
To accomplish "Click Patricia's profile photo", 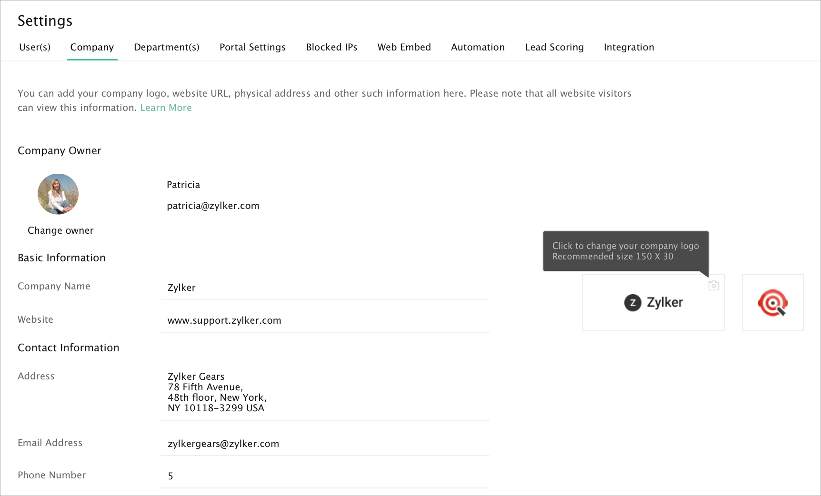I will point(58,194).
